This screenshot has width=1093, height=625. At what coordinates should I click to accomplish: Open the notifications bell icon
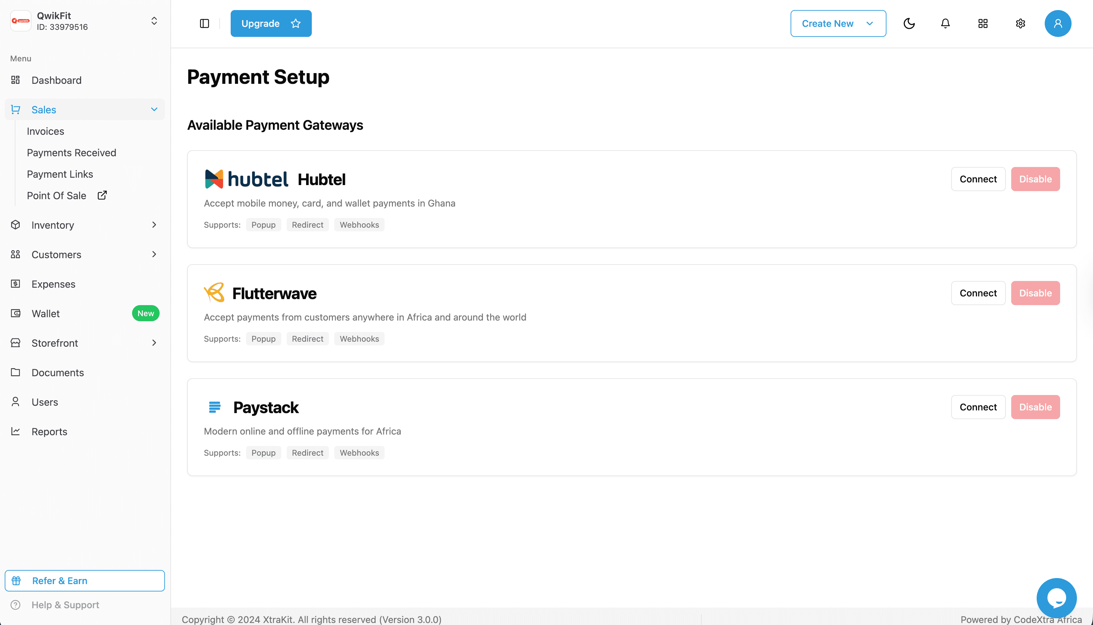[945, 23]
